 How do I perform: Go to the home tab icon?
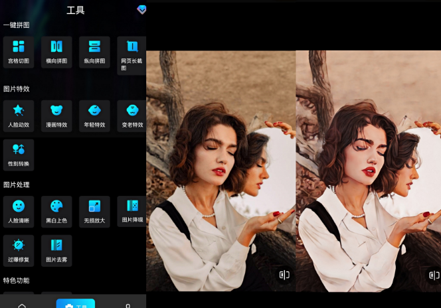pyautogui.click(x=22, y=305)
